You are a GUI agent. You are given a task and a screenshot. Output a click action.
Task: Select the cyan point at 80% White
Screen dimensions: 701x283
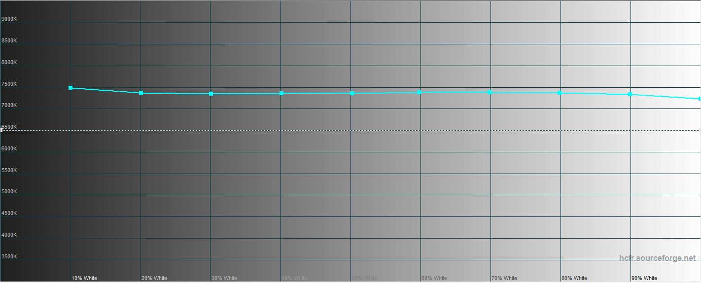[560, 93]
